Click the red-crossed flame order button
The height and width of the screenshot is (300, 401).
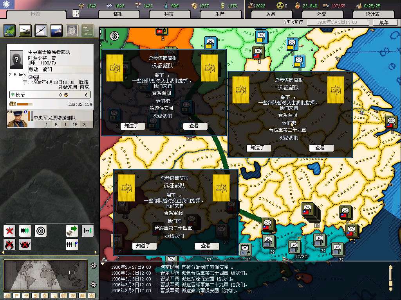coord(9,245)
